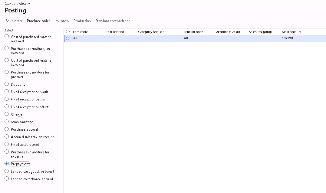Open the Inventory tab
The width and height of the screenshot is (326, 193).
pyautogui.click(x=62, y=21)
